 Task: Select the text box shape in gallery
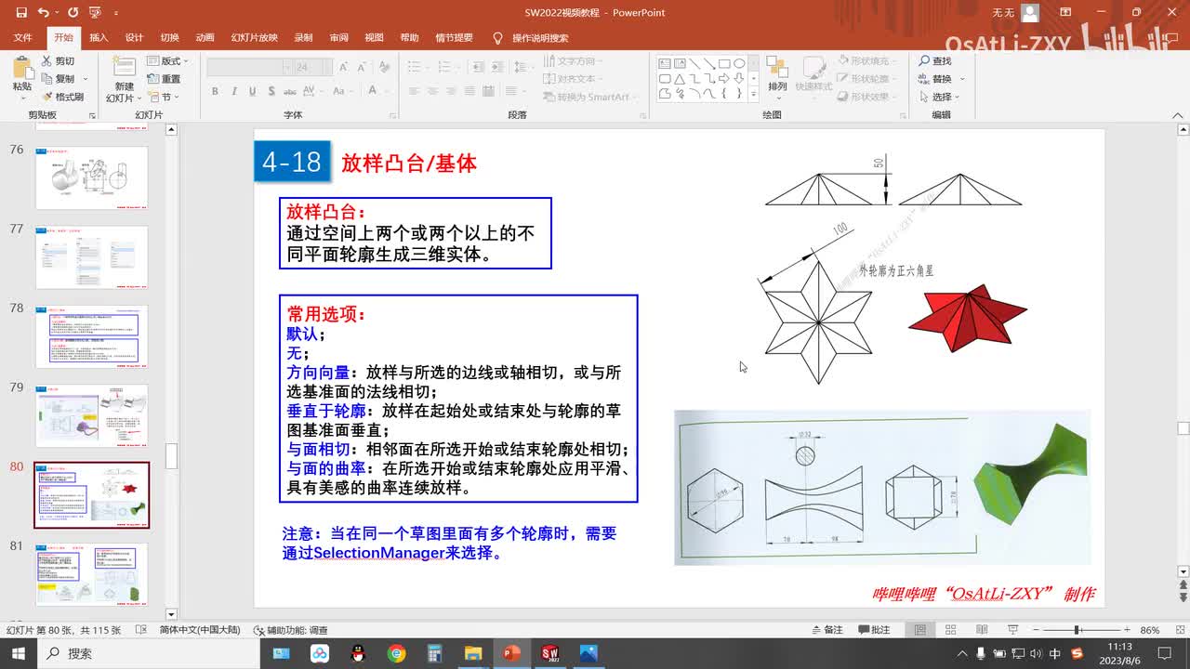click(665, 64)
